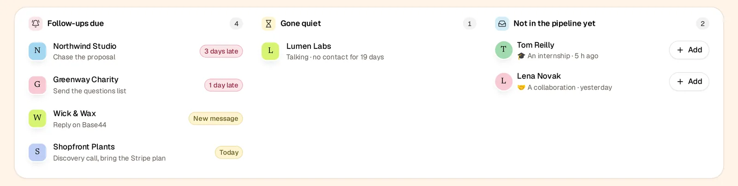Click Tom Reilly's T avatar

504,50
